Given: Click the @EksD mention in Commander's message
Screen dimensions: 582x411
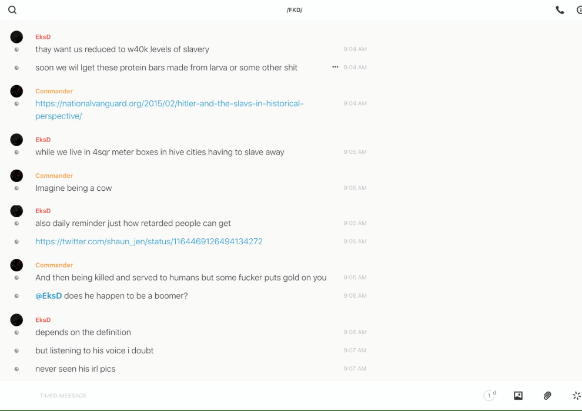Looking at the screenshot, I should pyautogui.click(x=48, y=296).
